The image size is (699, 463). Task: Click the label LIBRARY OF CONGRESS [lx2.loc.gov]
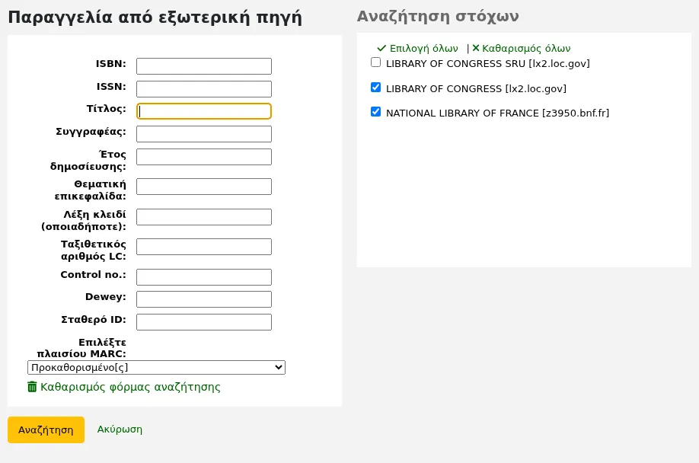click(476, 88)
